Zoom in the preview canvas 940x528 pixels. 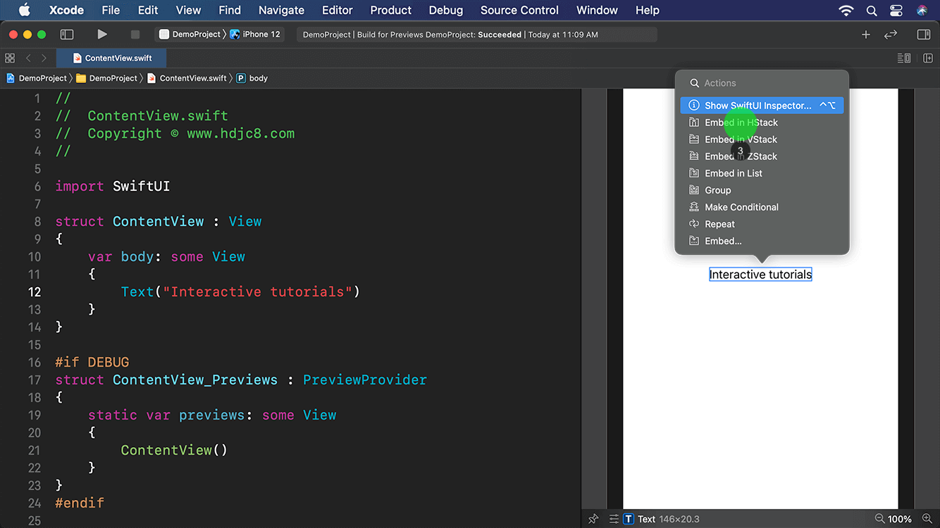[x=927, y=519]
